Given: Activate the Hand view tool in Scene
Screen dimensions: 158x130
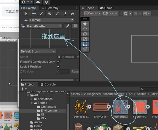Looking at the screenshot, I should pyautogui.click(x=85, y=23).
